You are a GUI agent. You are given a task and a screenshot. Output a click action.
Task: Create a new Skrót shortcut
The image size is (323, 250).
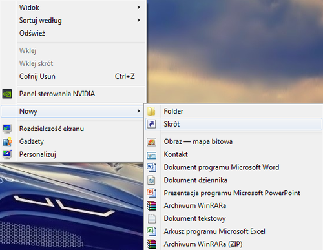point(234,124)
